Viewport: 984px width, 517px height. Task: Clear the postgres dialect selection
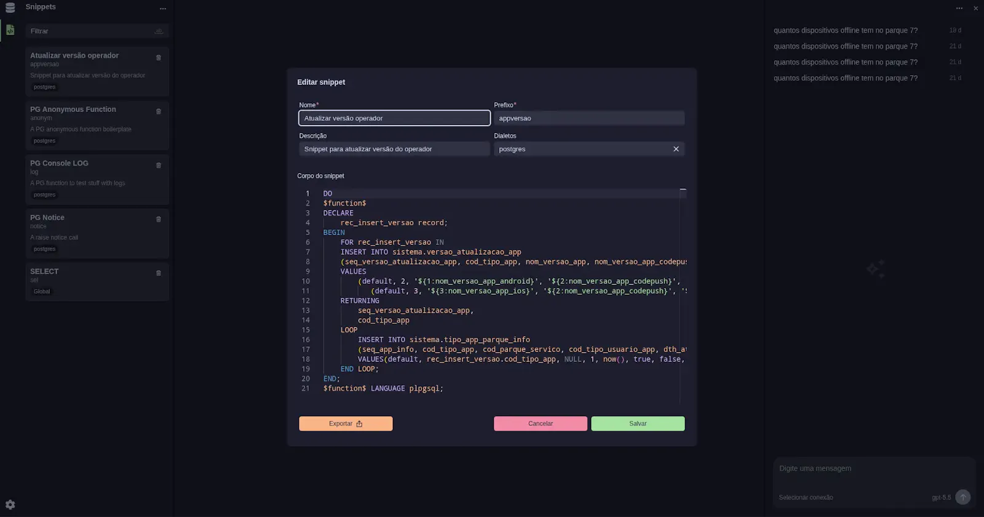pyautogui.click(x=676, y=149)
